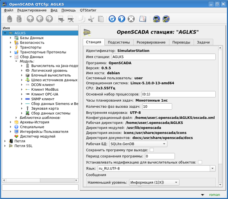Click the search field below the tree
The width and height of the screenshot is (228, 199).
40,187
